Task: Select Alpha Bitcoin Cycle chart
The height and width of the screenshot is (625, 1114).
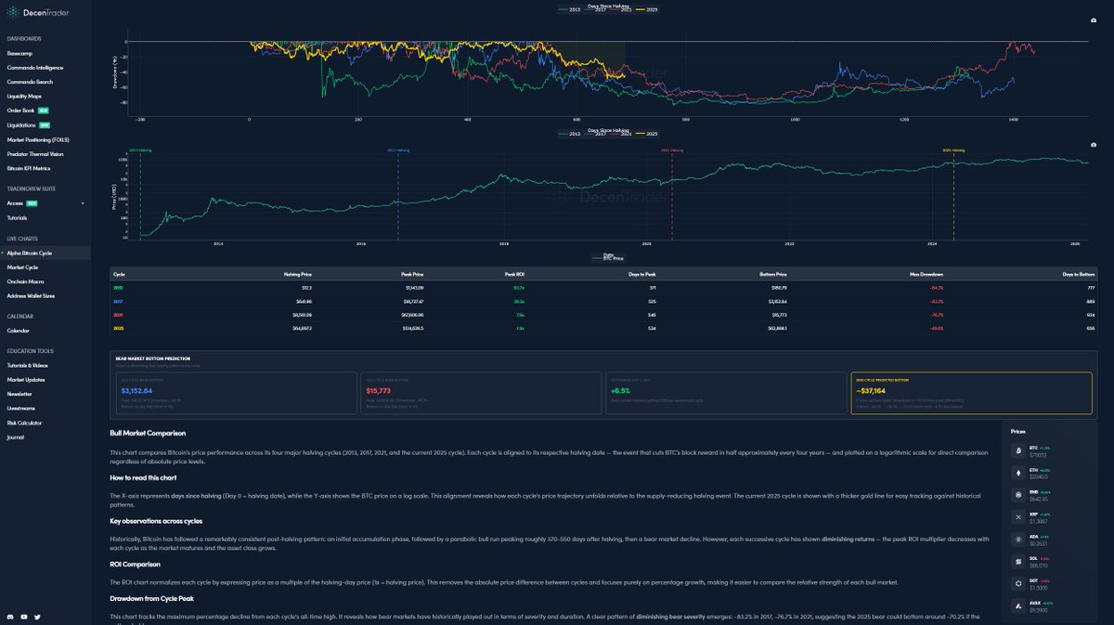Action: coord(30,253)
